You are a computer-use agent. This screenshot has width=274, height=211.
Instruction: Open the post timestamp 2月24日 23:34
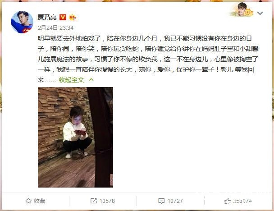[x=55, y=28]
